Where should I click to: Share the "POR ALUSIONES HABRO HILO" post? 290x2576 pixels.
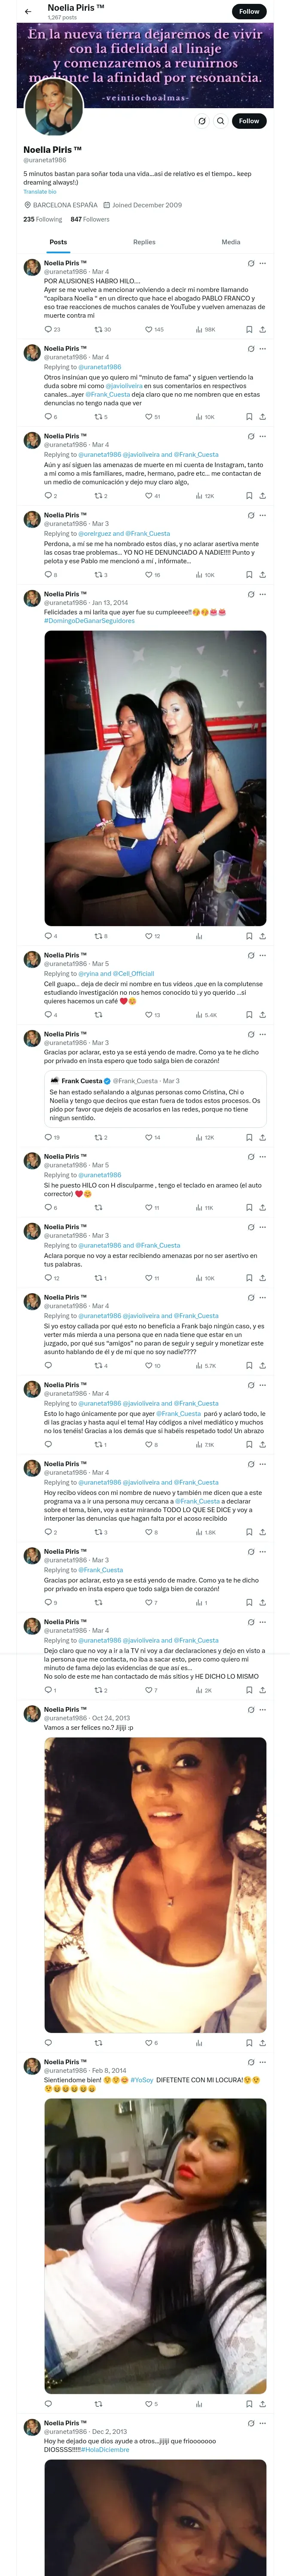pos(262,329)
